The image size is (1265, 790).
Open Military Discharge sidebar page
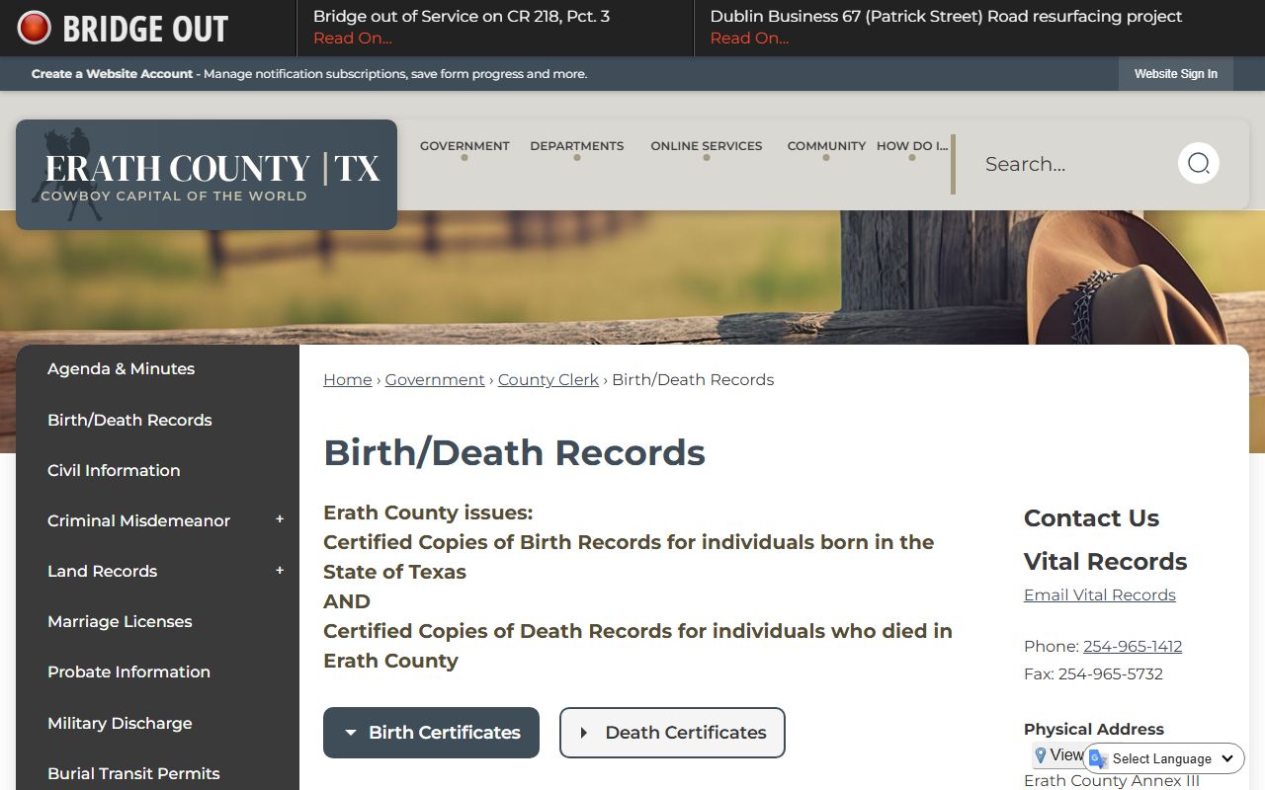tap(120, 723)
